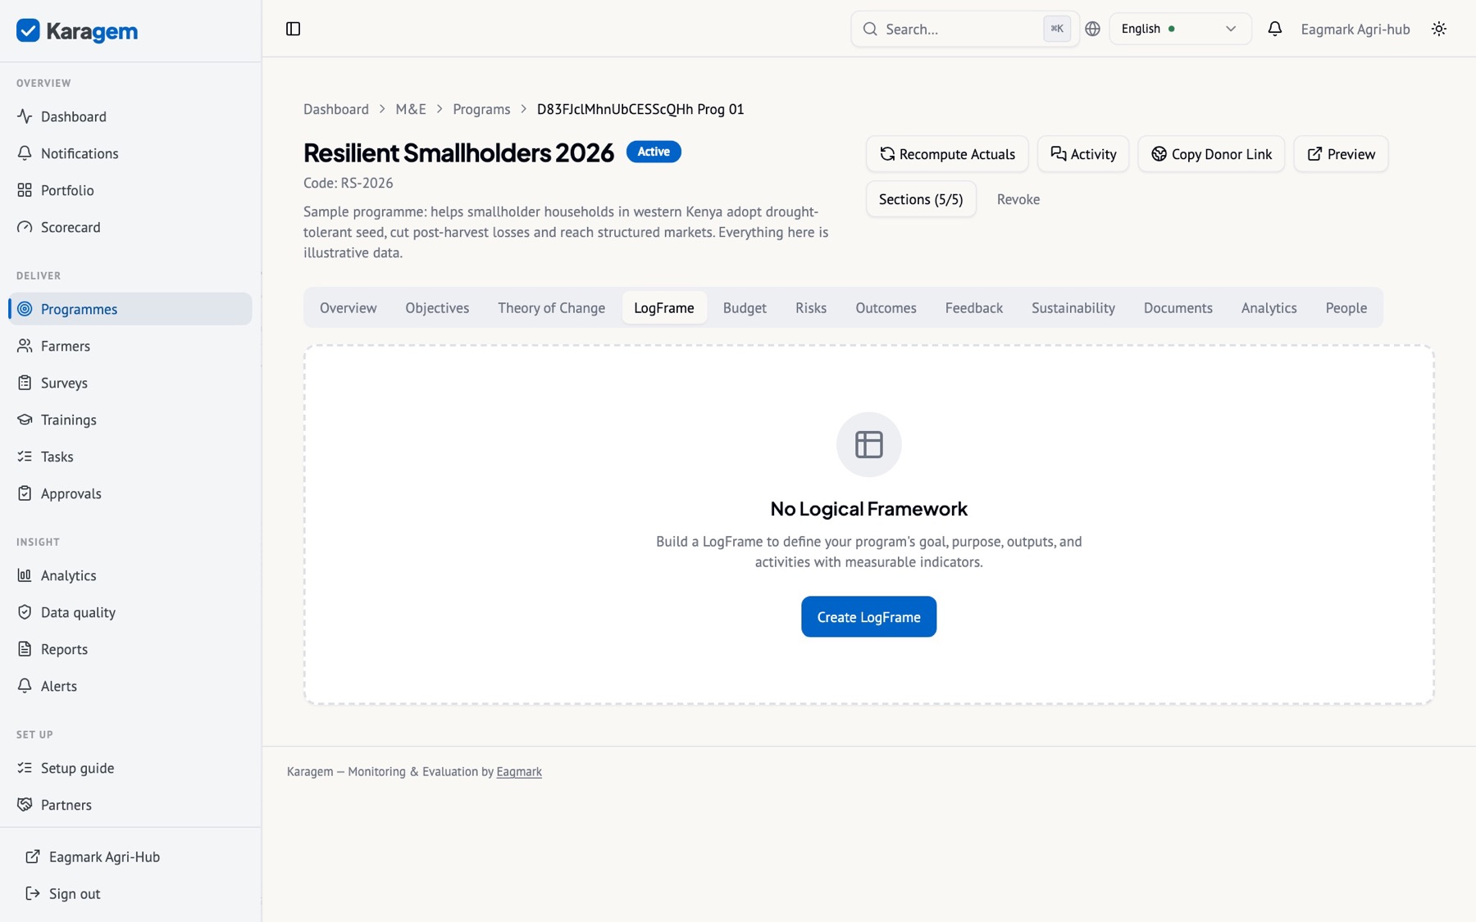
Task: Open Trainings from the sidebar
Action: pyautogui.click(x=130, y=420)
